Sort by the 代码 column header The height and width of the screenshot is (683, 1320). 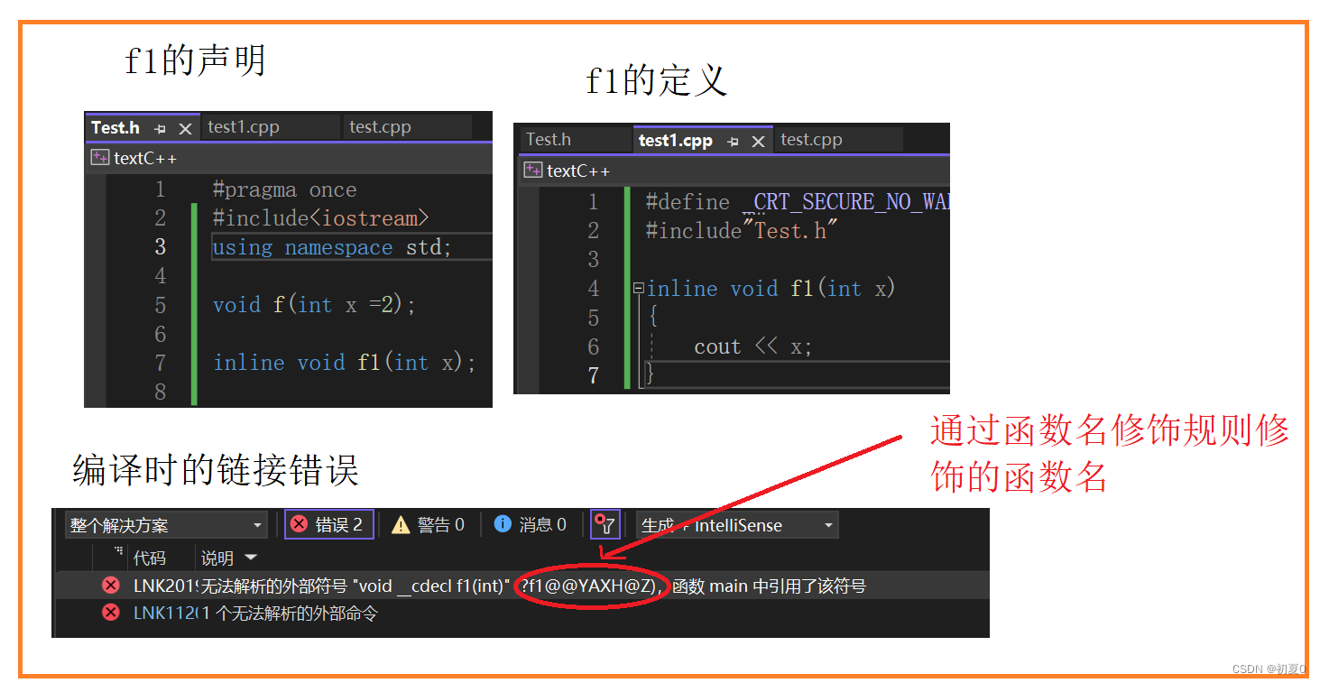click(149, 558)
